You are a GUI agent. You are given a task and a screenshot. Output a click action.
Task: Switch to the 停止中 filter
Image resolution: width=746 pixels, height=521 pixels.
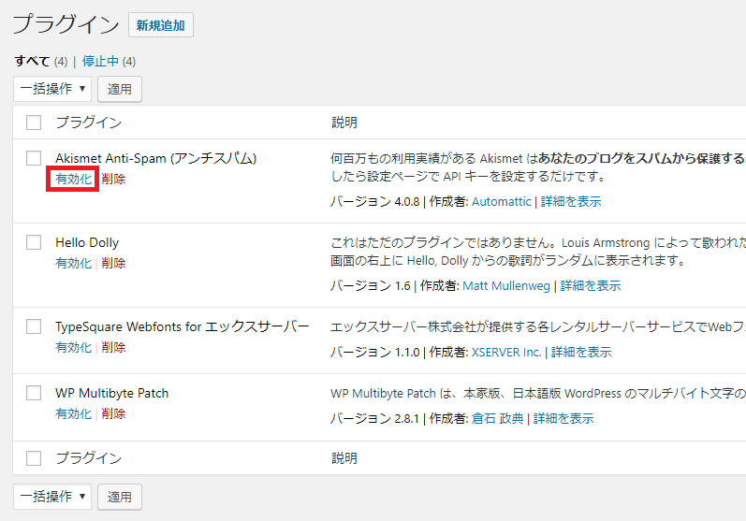100,62
